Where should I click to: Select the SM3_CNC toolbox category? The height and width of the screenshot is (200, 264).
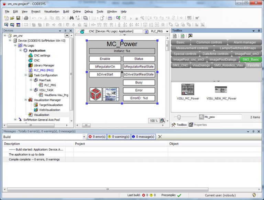click(x=180, y=65)
